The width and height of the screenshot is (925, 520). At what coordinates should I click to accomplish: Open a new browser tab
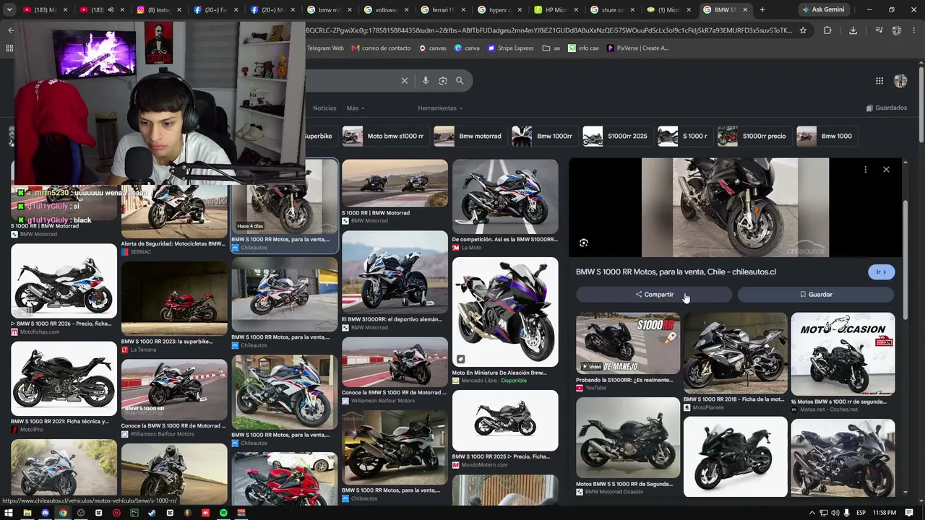(x=762, y=10)
